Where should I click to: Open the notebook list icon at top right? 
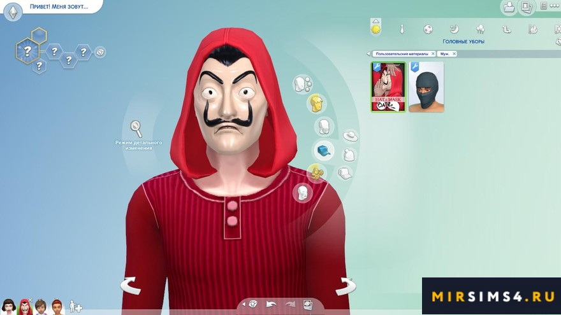coord(543,6)
